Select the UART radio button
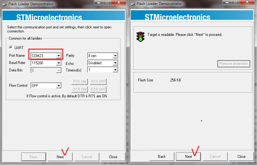 pos(11,47)
